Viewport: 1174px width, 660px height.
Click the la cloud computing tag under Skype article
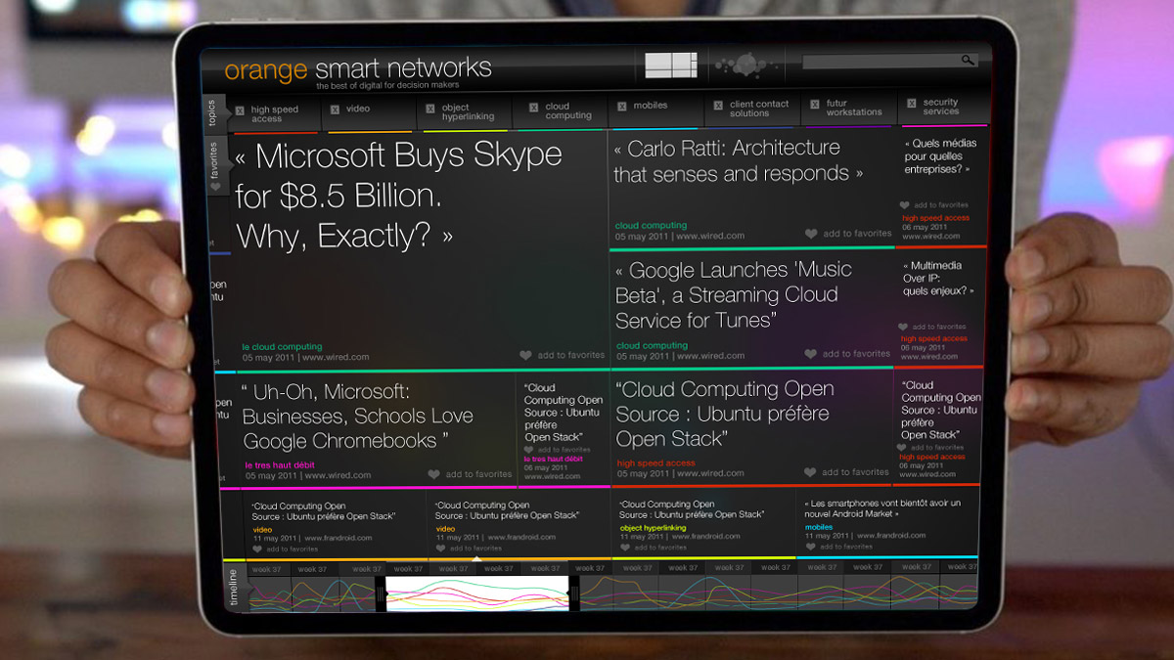pyautogui.click(x=282, y=347)
